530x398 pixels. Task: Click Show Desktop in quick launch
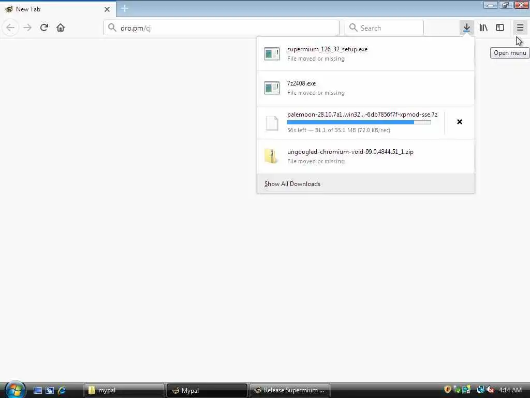point(37,390)
